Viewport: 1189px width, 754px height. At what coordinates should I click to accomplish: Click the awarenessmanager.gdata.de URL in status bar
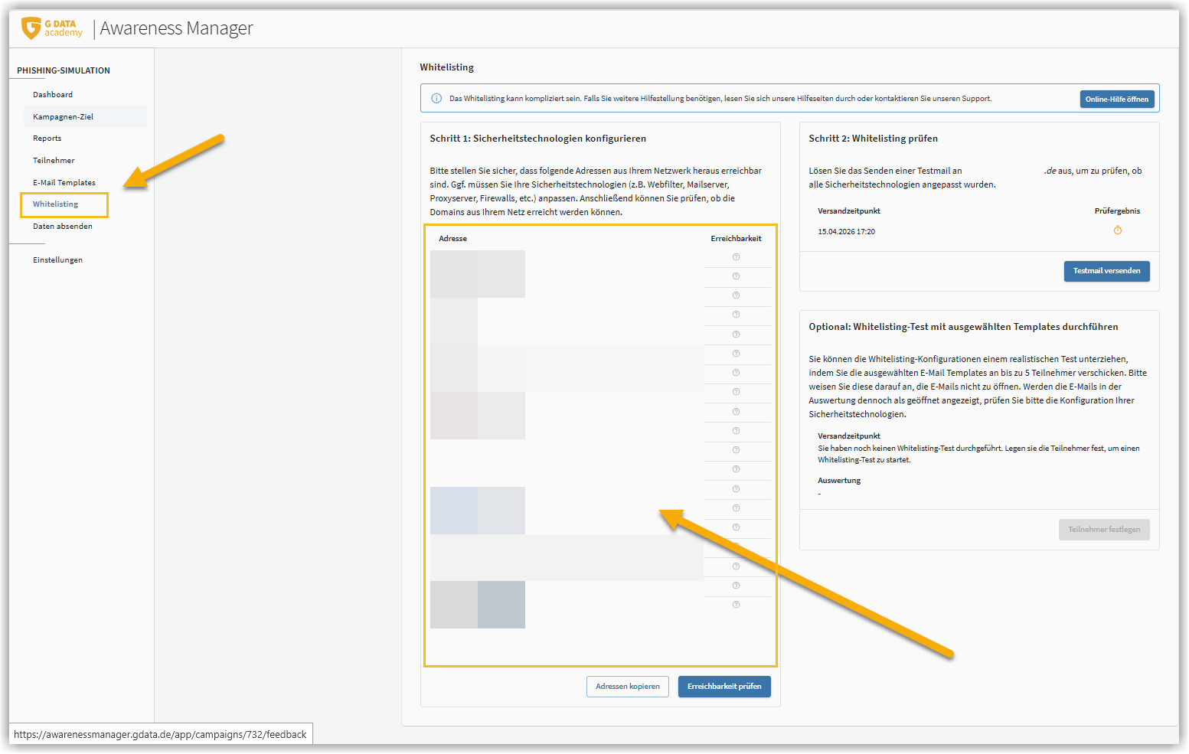coord(160,734)
